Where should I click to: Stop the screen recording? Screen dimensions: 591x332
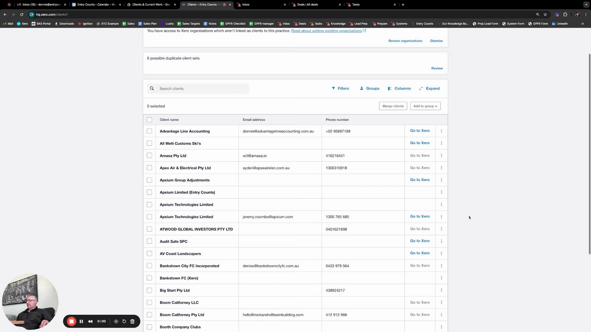point(71,321)
